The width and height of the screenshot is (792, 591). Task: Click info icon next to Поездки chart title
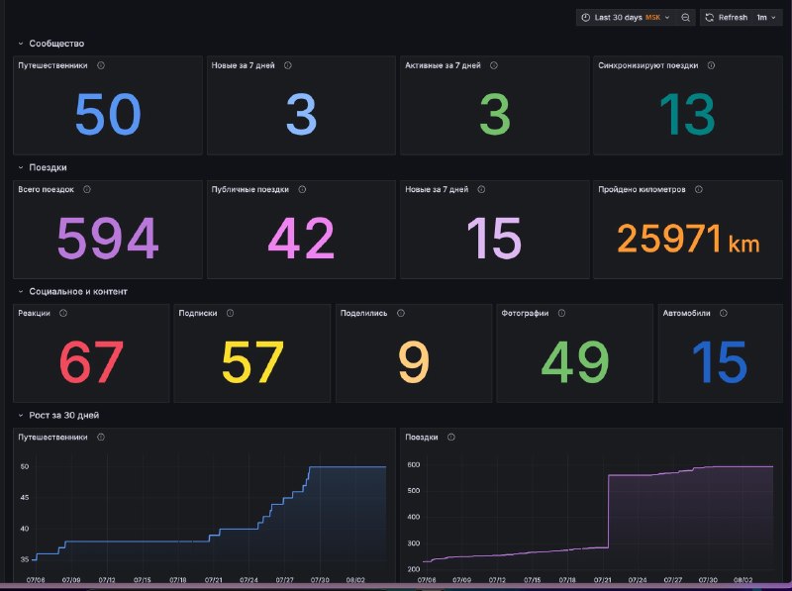click(x=451, y=437)
